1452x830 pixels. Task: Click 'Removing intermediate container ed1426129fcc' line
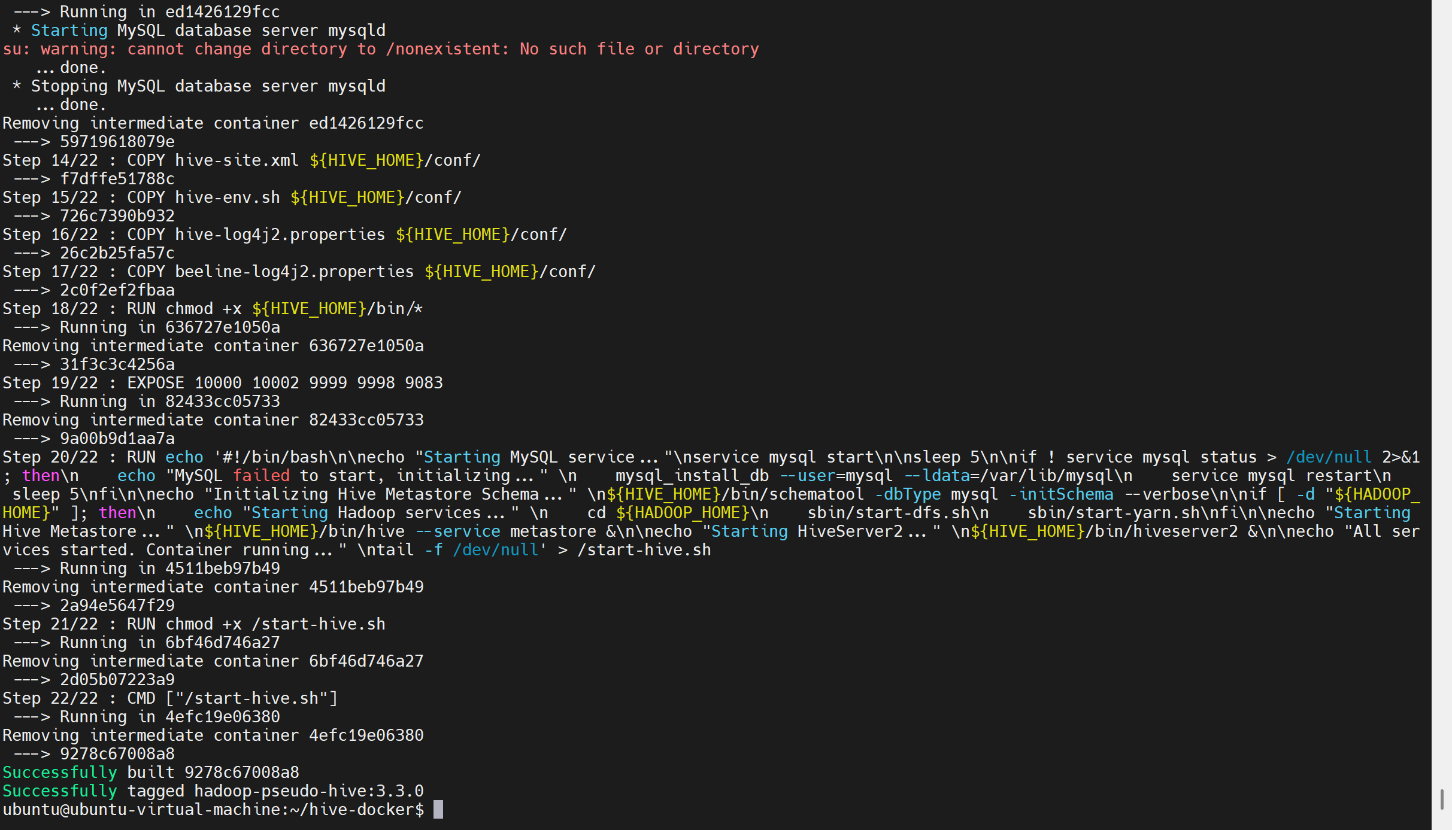pos(213,123)
